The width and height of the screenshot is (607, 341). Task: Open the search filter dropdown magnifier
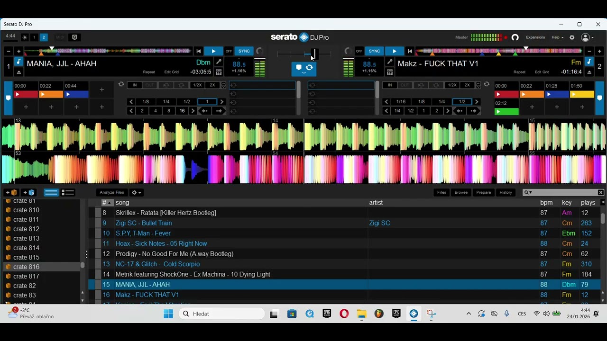tap(527, 192)
